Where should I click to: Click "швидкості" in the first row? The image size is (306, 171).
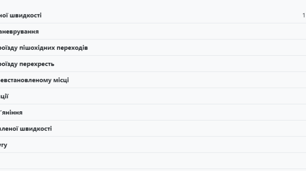point(28,16)
